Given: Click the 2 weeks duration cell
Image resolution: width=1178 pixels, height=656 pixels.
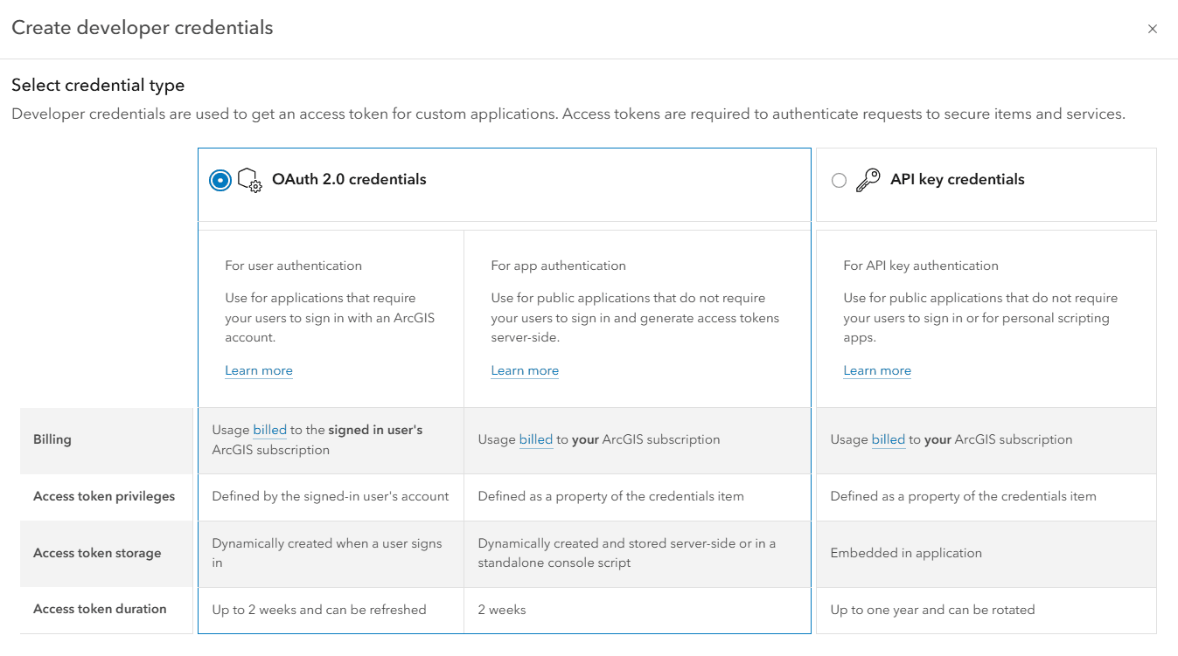Looking at the screenshot, I should (x=501, y=609).
